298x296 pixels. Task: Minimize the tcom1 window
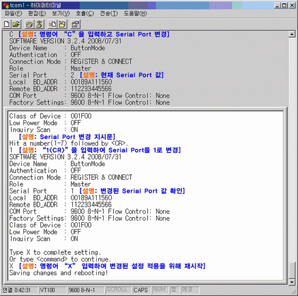click(277, 5)
